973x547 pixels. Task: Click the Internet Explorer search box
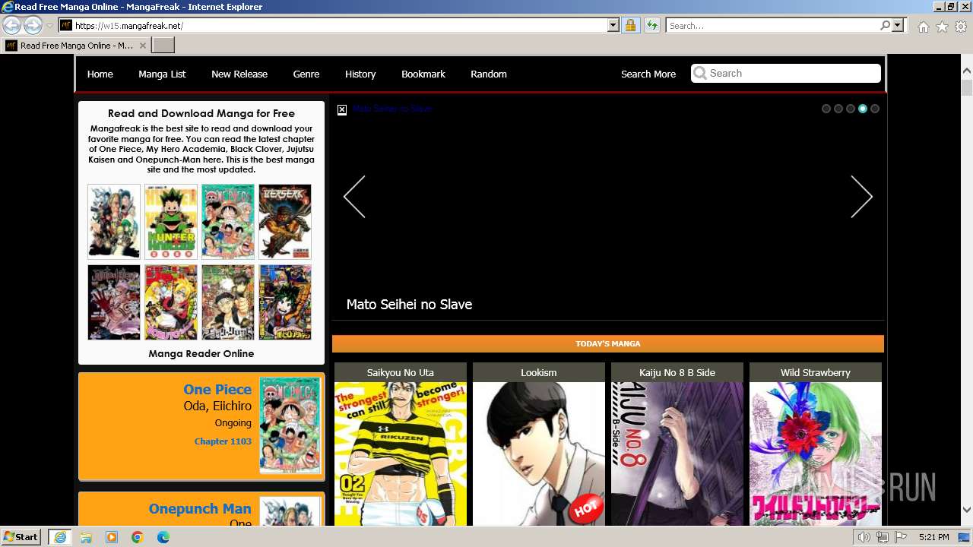772,25
